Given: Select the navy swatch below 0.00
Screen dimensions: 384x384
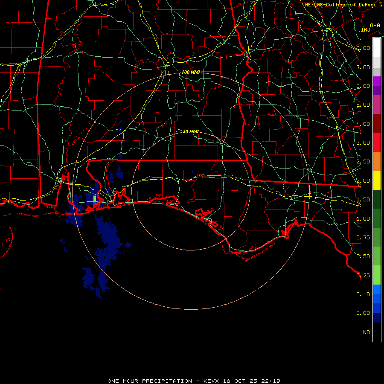Looking at the screenshot, I should (377, 318).
